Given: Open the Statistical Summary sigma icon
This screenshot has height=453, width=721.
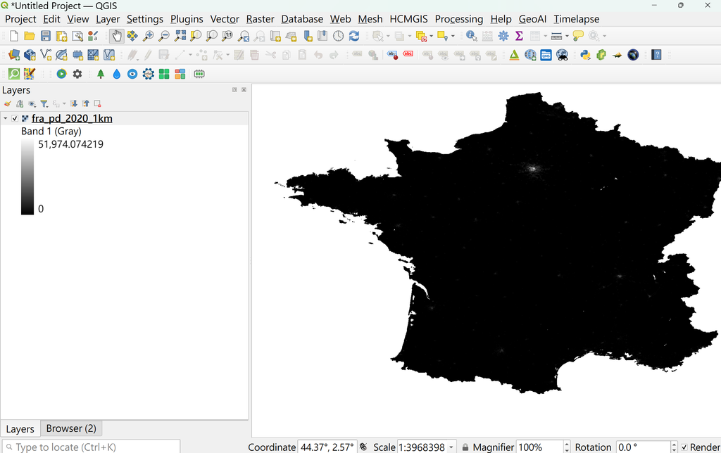Looking at the screenshot, I should click(x=519, y=36).
